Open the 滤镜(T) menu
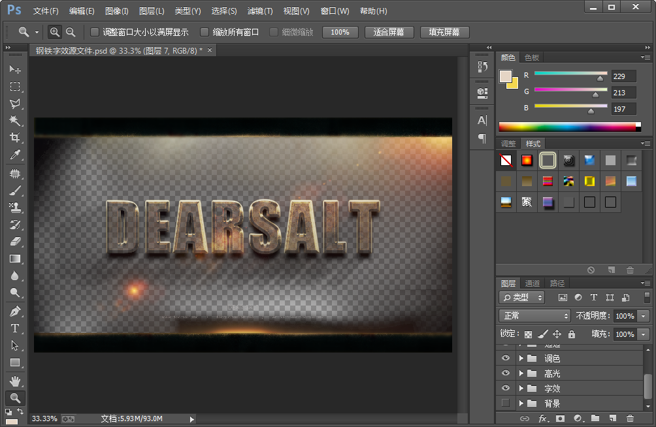Image resolution: width=656 pixels, height=427 pixels. pos(260,11)
